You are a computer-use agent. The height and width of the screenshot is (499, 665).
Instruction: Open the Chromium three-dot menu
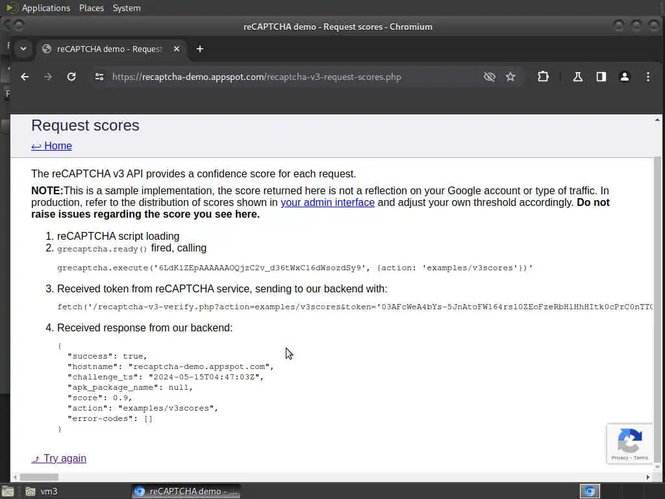tap(647, 77)
